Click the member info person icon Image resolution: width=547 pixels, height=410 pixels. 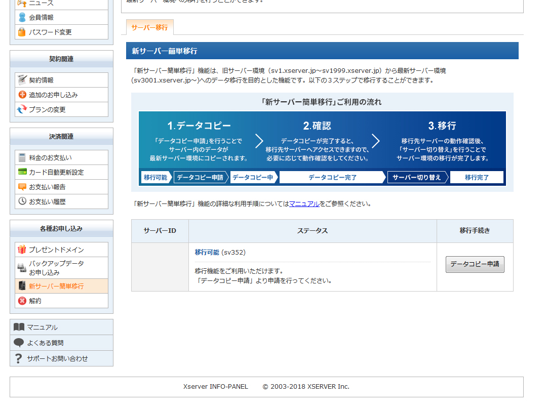pyautogui.click(x=22, y=17)
